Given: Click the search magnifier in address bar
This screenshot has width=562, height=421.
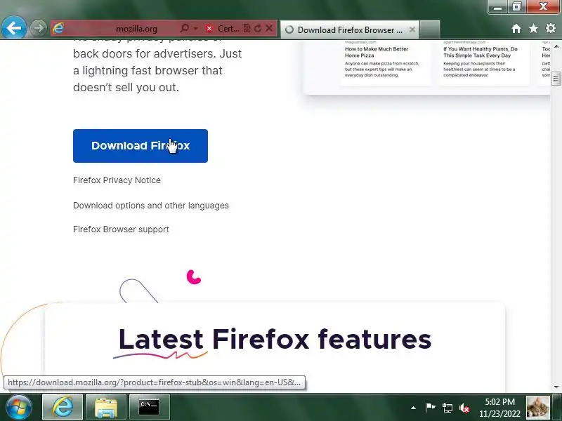Looking at the screenshot, I should tap(185, 28).
